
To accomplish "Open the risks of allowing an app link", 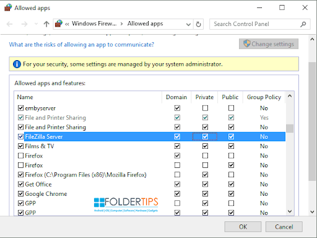I will click(82, 45).
